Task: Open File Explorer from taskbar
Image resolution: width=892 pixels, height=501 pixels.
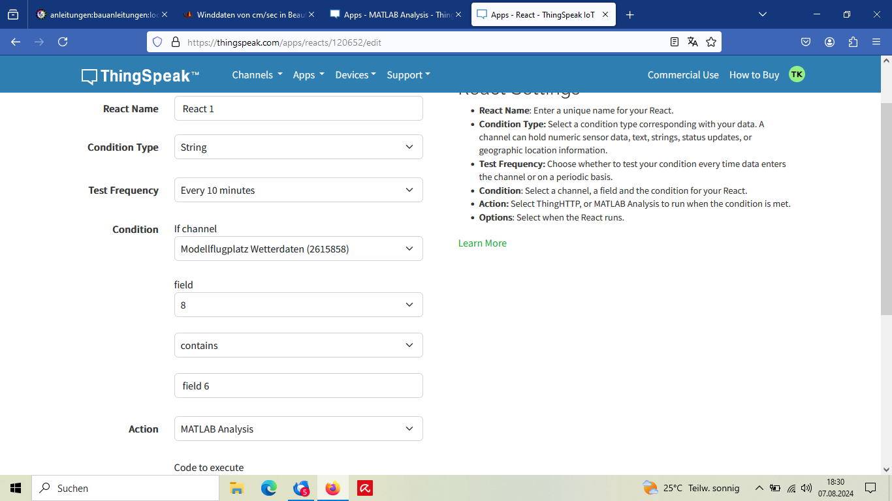Action: [x=236, y=488]
